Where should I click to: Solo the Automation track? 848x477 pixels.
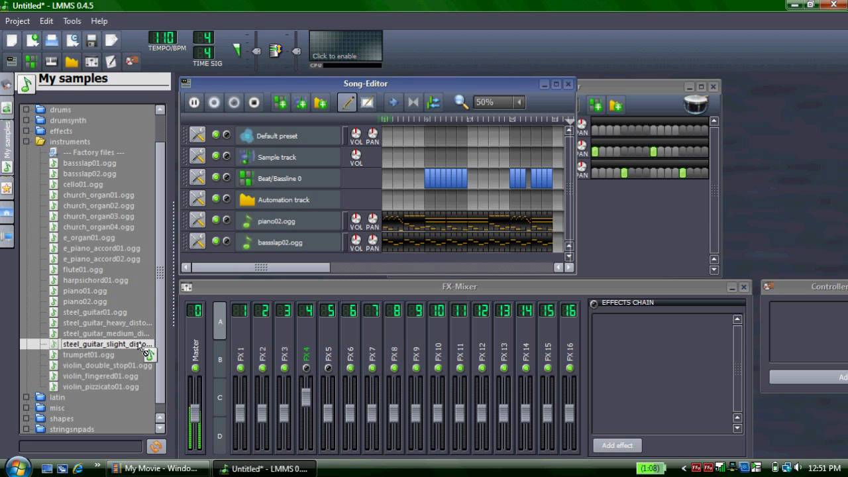point(227,199)
